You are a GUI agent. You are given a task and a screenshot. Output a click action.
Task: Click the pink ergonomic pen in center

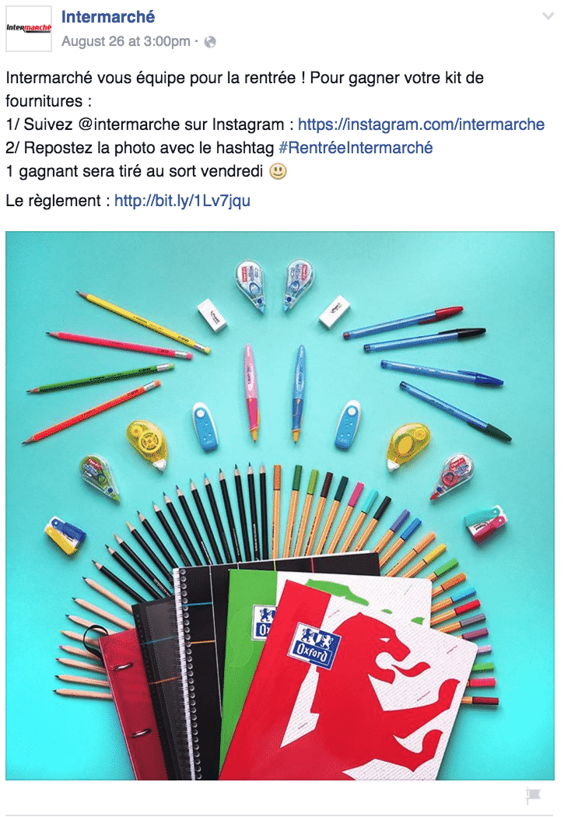[251, 391]
